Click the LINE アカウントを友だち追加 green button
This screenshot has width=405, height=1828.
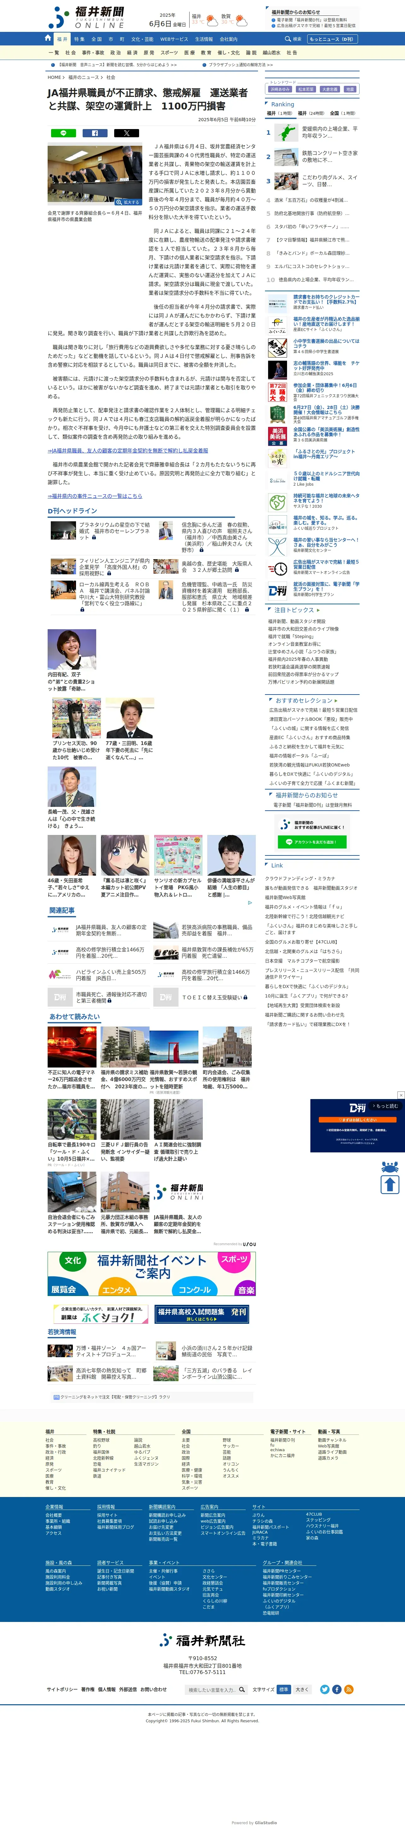tap(311, 842)
